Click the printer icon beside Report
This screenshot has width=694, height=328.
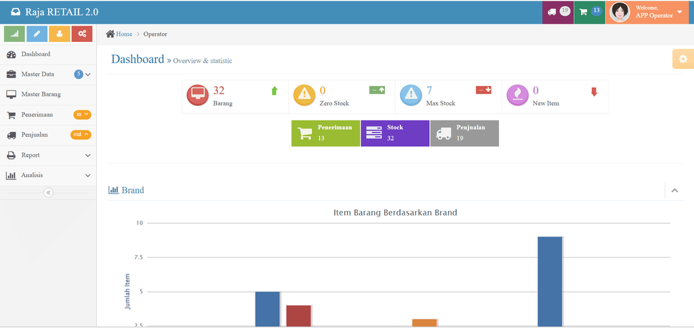click(12, 156)
